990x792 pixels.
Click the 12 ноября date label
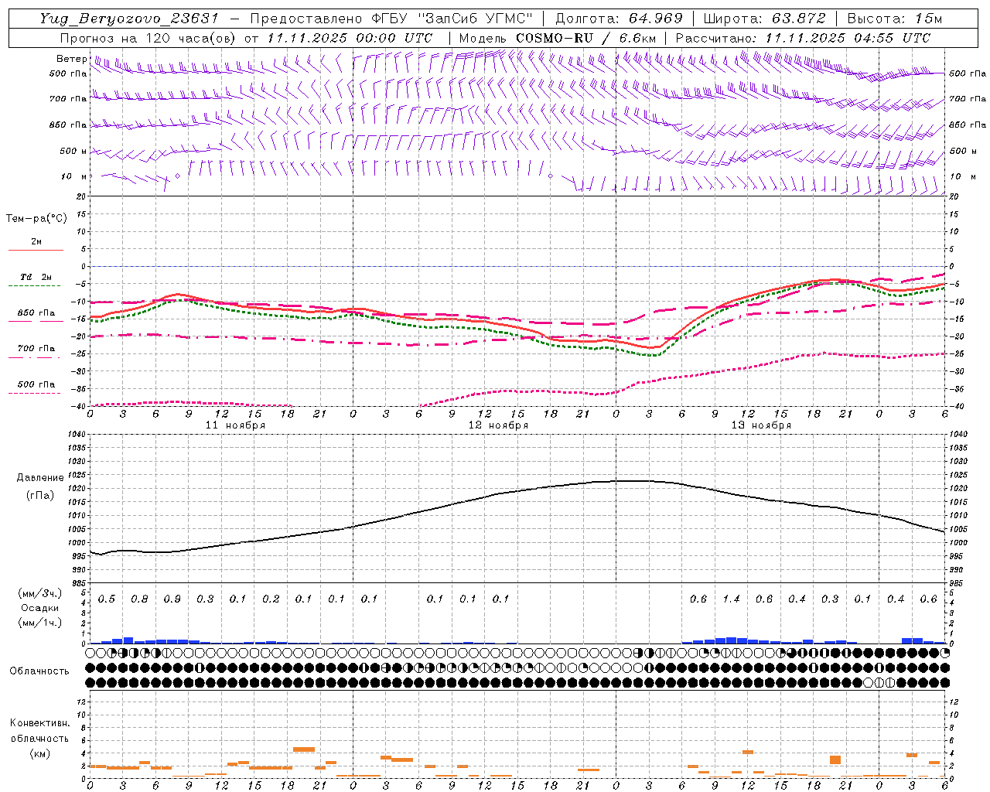[x=498, y=425]
